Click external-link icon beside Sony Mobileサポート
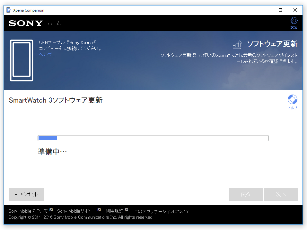Image resolution: width=307 pixels, height=230 pixels. click(x=99, y=210)
